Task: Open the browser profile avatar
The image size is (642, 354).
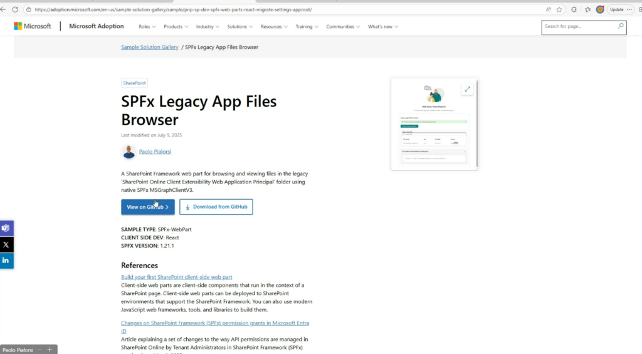Action: pyautogui.click(x=600, y=9)
